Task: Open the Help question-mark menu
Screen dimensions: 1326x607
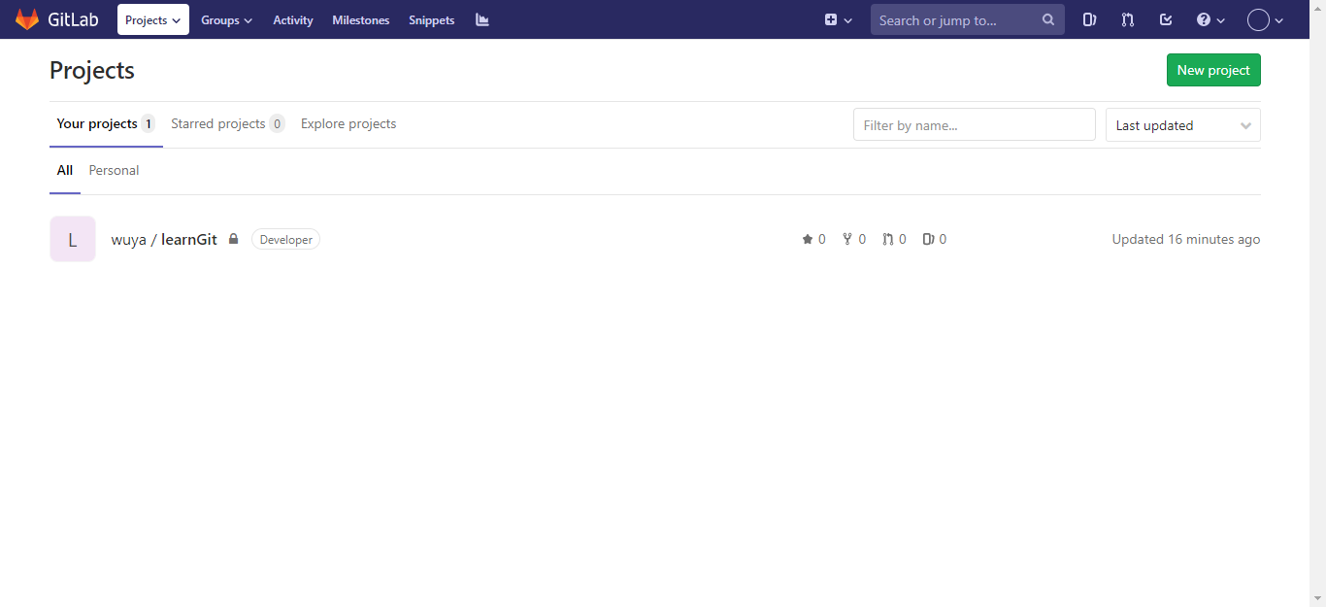Action: tap(1210, 19)
